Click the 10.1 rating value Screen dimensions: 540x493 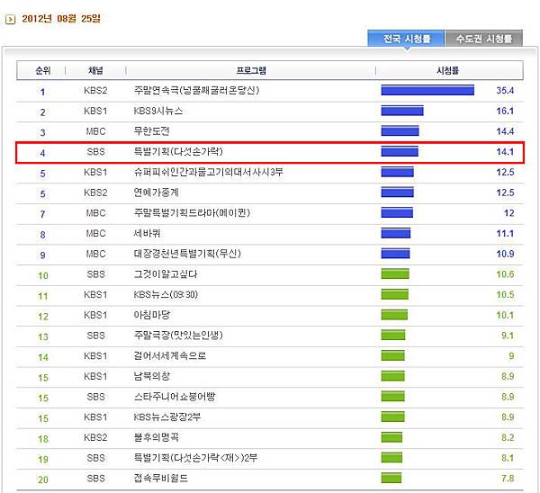click(x=505, y=315)
